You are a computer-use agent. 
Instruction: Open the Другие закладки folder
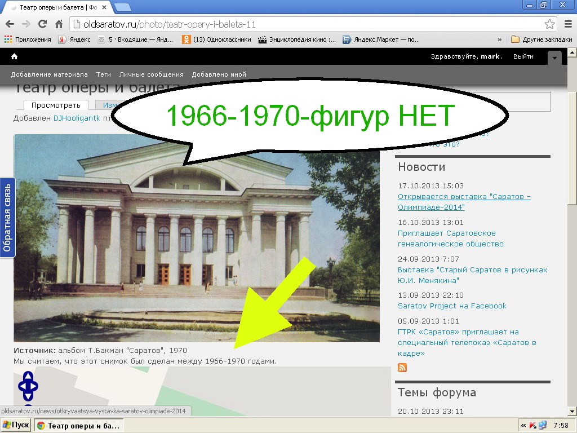541,39
